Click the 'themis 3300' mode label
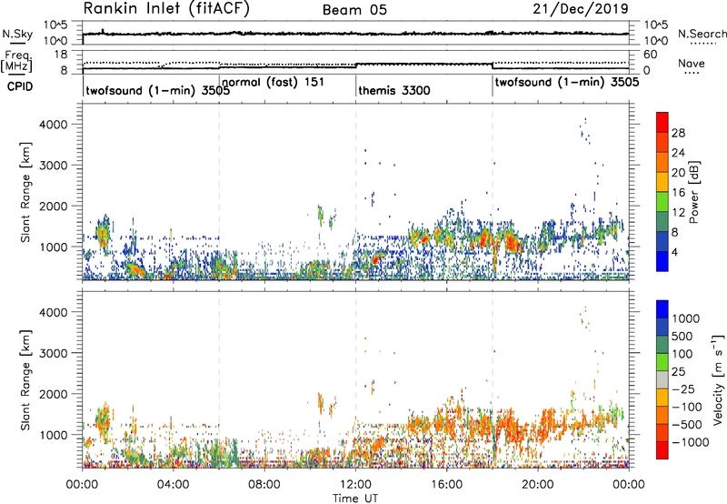The image size is (727, 504). coord(394,90)
